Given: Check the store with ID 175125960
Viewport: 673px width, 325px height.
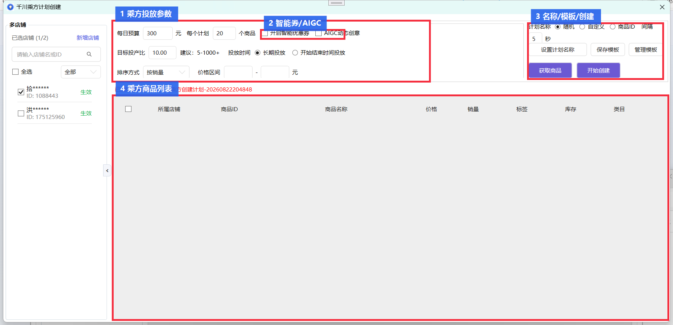Looking at the screenshot, I should tap(21, 113).
